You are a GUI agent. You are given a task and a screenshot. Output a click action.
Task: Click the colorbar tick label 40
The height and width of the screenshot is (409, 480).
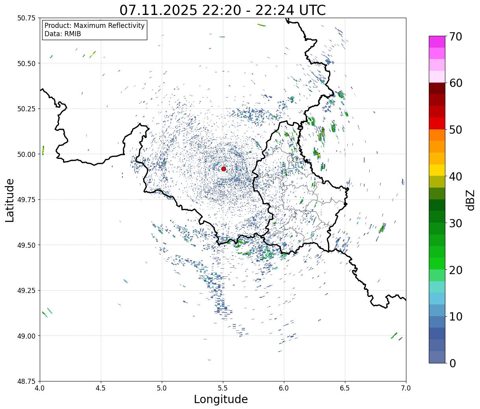456,177
